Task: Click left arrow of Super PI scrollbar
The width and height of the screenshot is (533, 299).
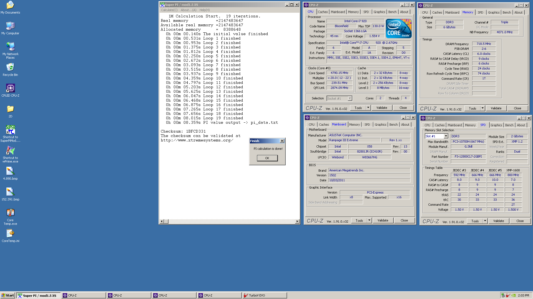Action: [x=162, y=221]
